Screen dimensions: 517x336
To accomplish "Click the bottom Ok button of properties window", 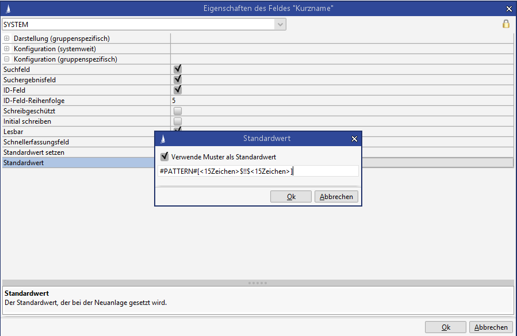I will [x=445, y=327].
